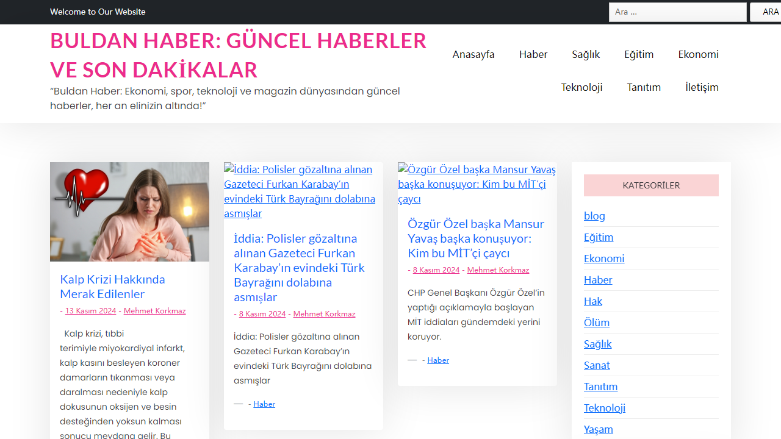Image resolution: width=781 pixels, height=439 pixels.
Task: Open the Anasayfa menu item
Action: (x=473, y=54)
